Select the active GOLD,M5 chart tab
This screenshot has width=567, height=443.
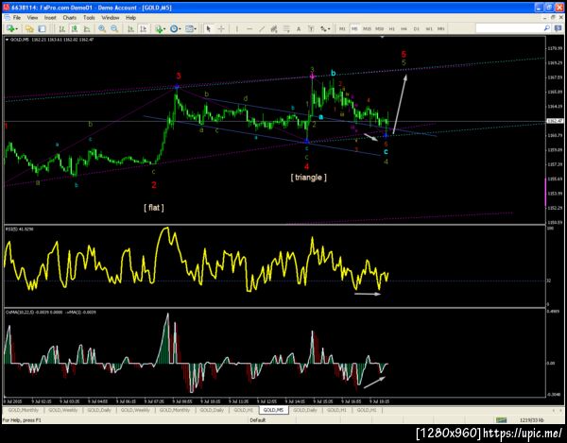[274, 410]
